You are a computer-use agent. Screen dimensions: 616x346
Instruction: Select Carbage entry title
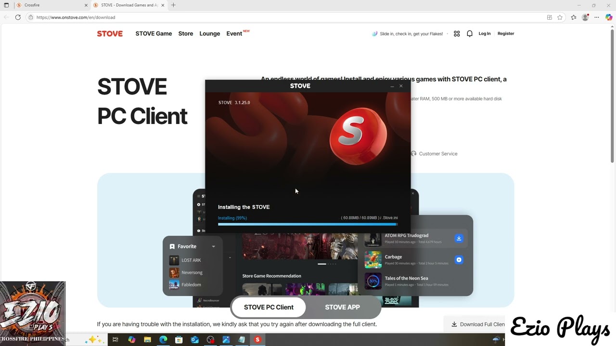click(393, 257)
